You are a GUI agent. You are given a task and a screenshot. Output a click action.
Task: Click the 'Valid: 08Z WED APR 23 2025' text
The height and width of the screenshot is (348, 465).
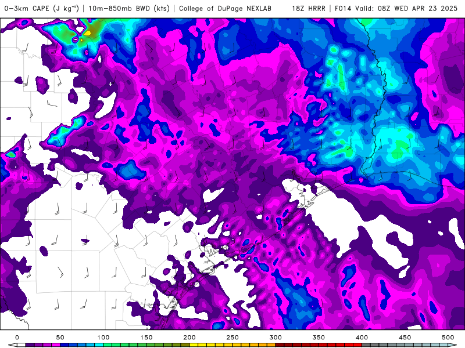pos(406,8)
